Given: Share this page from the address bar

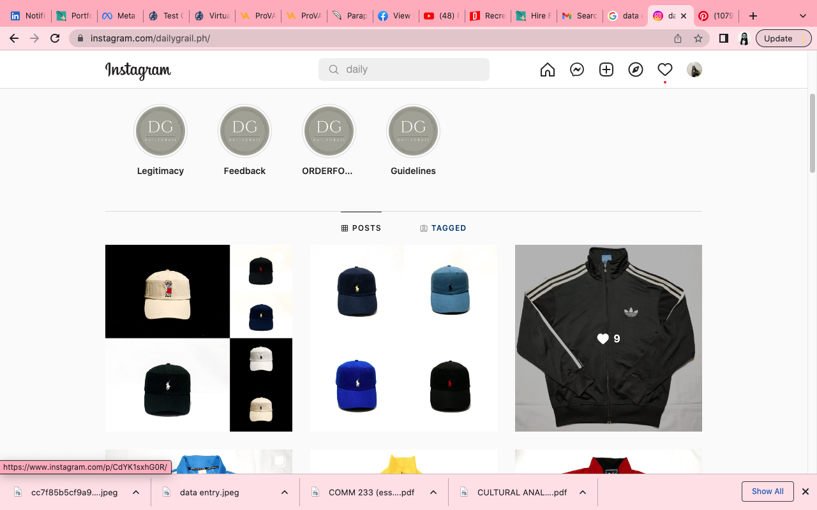Looking at the screenshot, I should coord(678,38).
